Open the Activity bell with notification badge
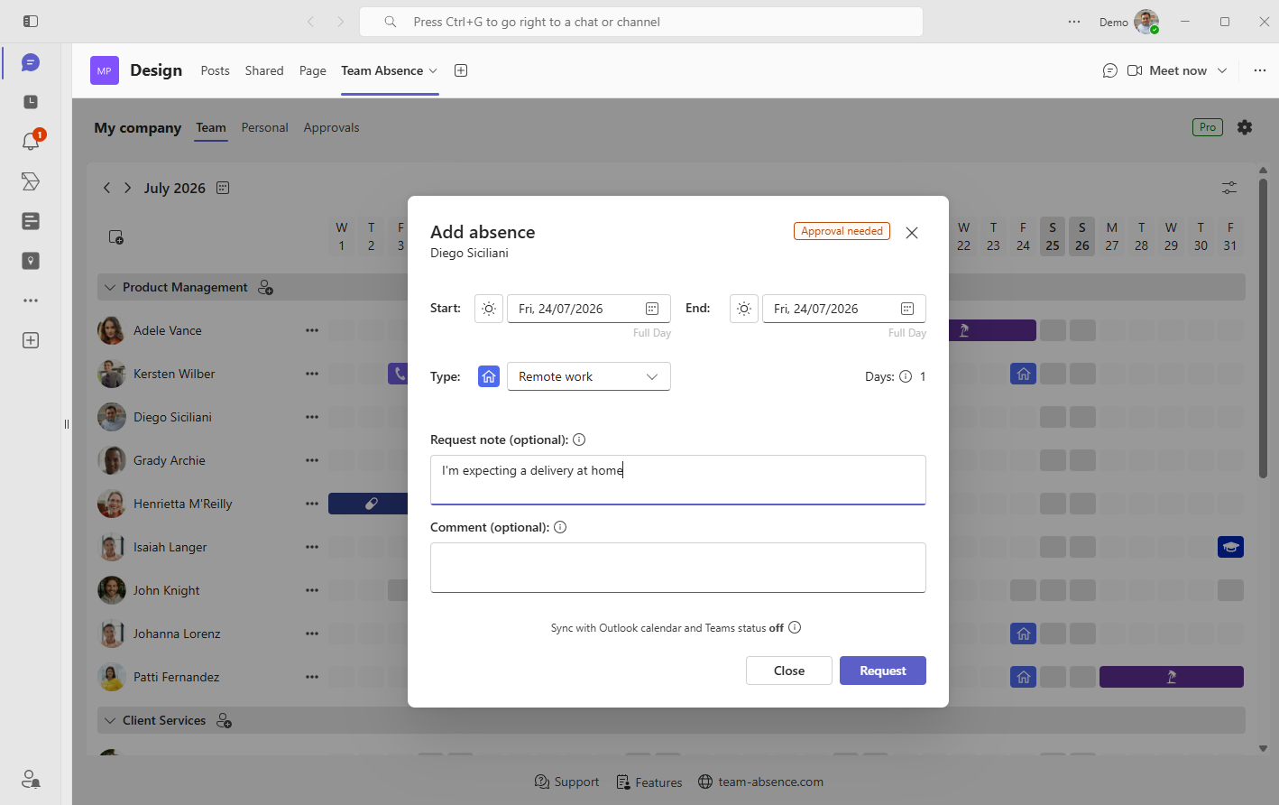The image size is (1279, 805). [x=31, y=141]
